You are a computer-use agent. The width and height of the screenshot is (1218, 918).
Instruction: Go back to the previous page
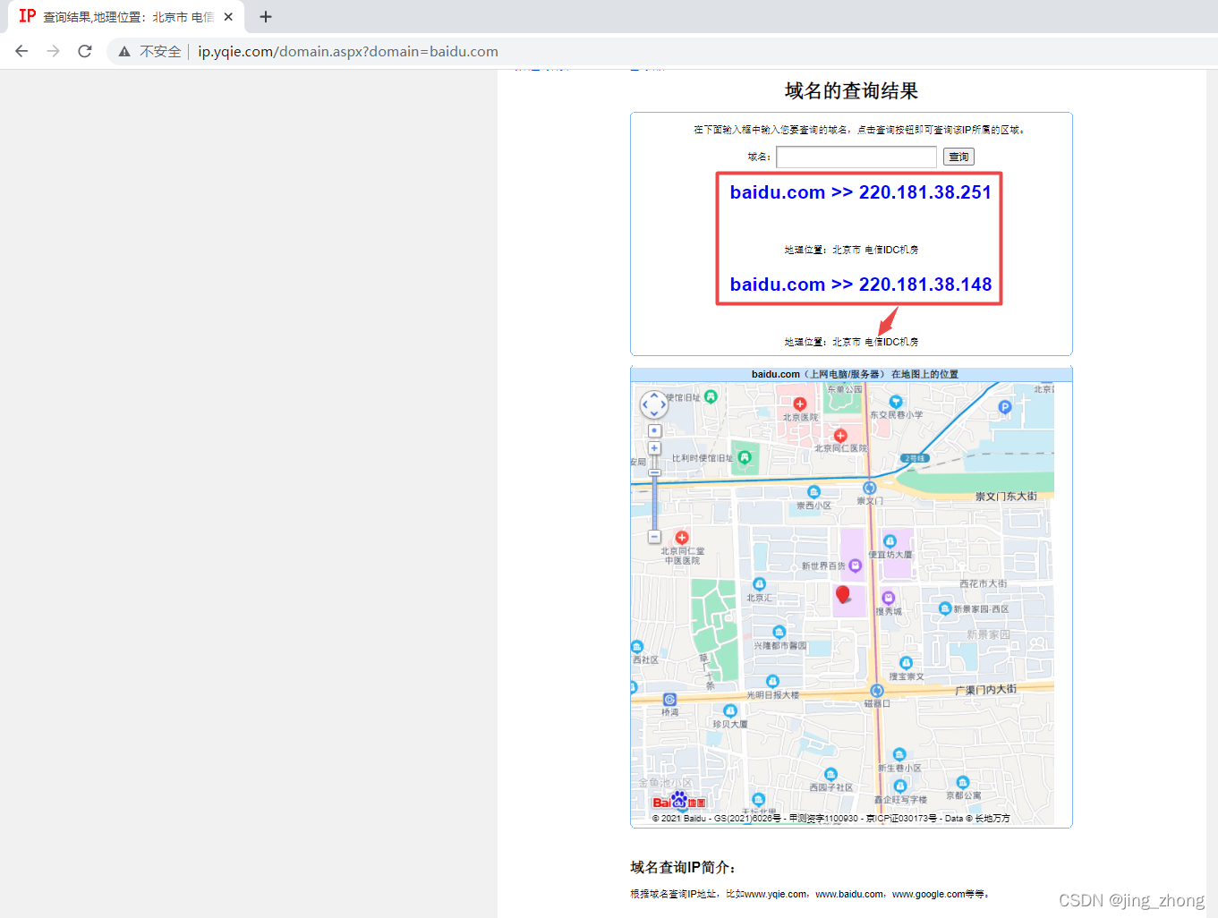21,51
